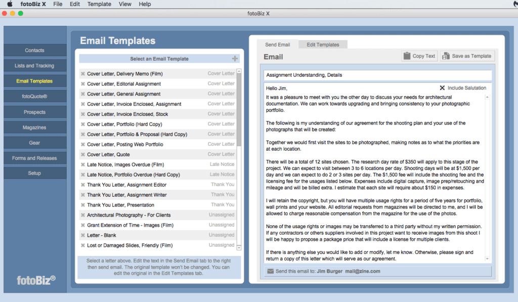Screen dimensions: 518x302
Task: Open the fotoBiz X application menu
Action: click(x=33, y=4)
